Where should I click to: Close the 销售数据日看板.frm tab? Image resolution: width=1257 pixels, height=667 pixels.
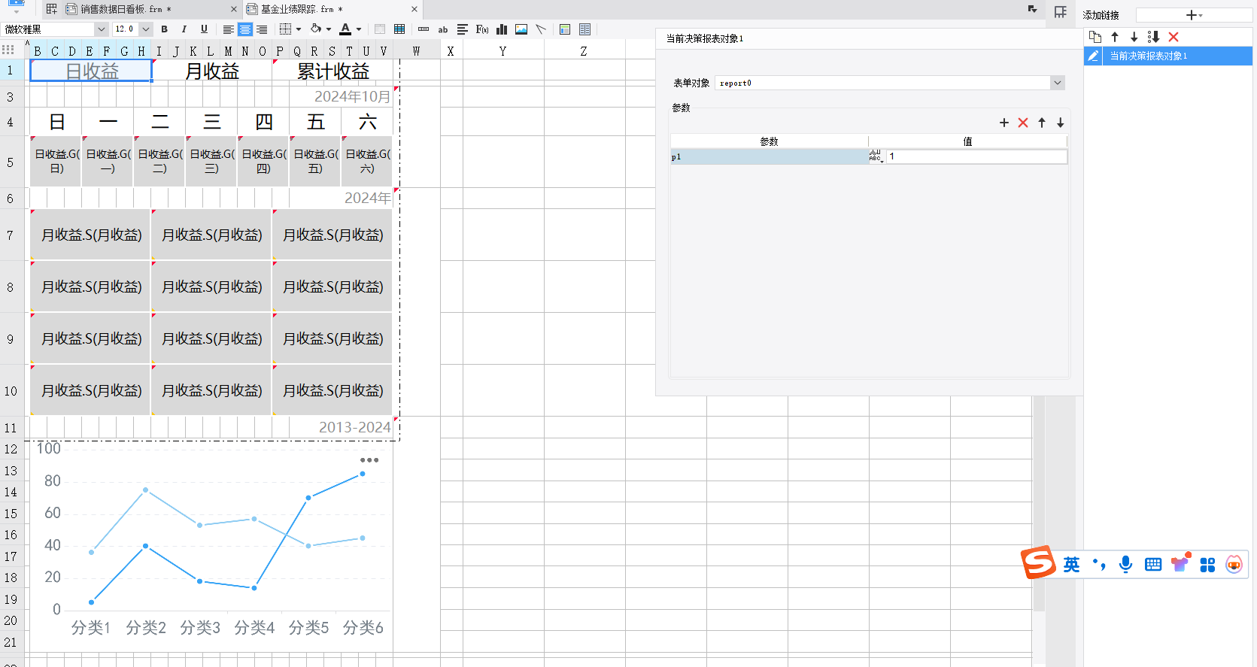(233, 9)
